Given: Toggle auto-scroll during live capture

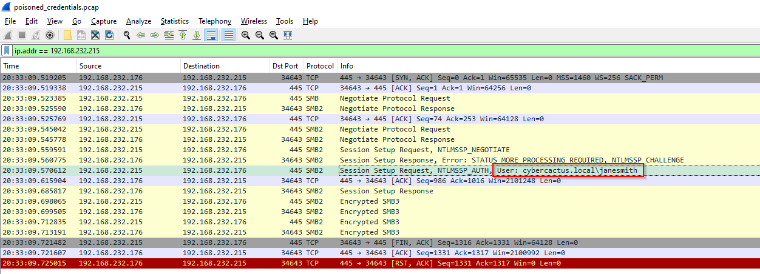Looking at the screenshot, I should (211, 35).
